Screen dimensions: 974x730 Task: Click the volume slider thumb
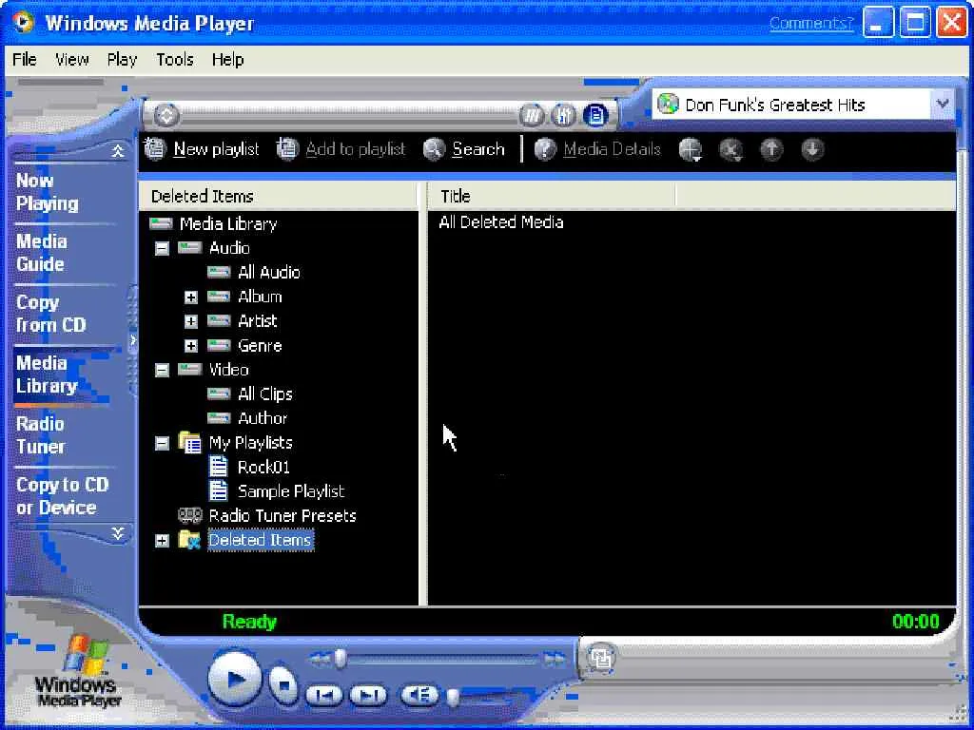[x=454, y=698]
